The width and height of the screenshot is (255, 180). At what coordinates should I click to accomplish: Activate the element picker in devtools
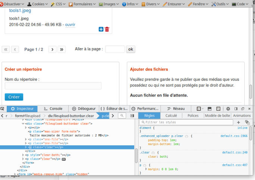coord(2,108)
